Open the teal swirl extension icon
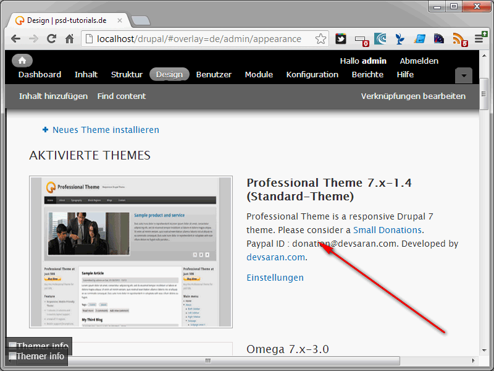 [380, 38]
